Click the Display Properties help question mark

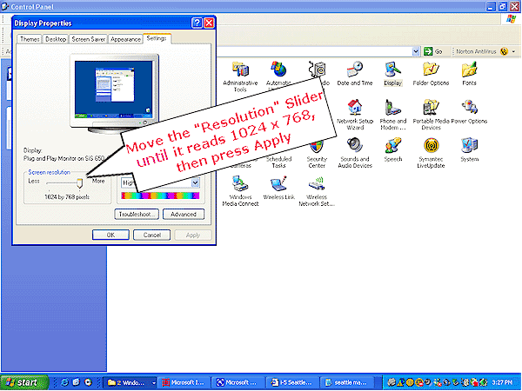pyautogui.click(x=197, y=23)
